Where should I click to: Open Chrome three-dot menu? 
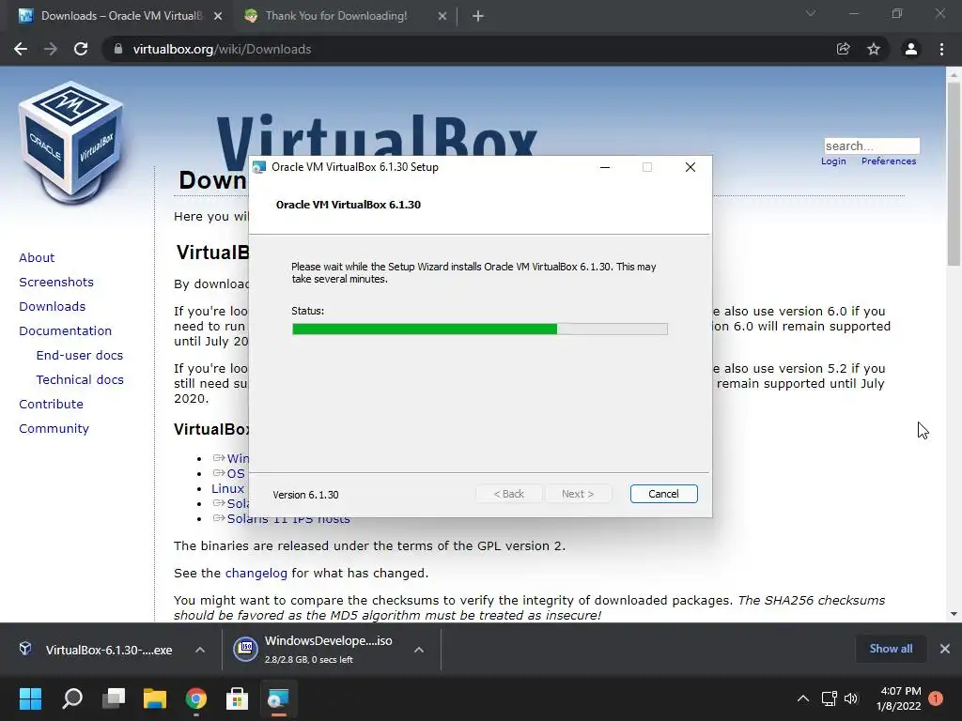[x=941, y=49]
